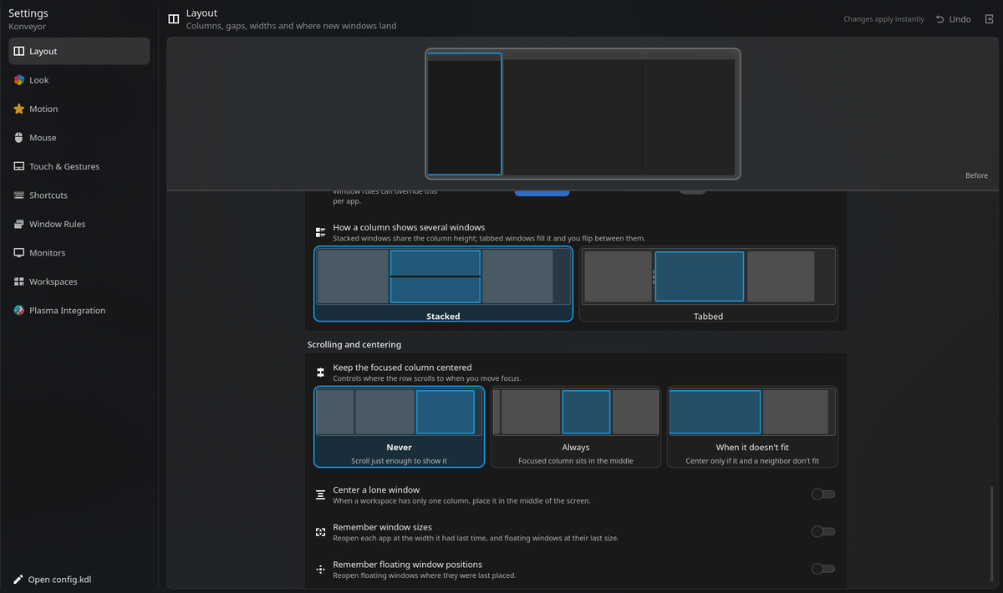Click the Shortcuts keyboard icon
This screenshot has height=593, width=1003.
tap(19, 195)
